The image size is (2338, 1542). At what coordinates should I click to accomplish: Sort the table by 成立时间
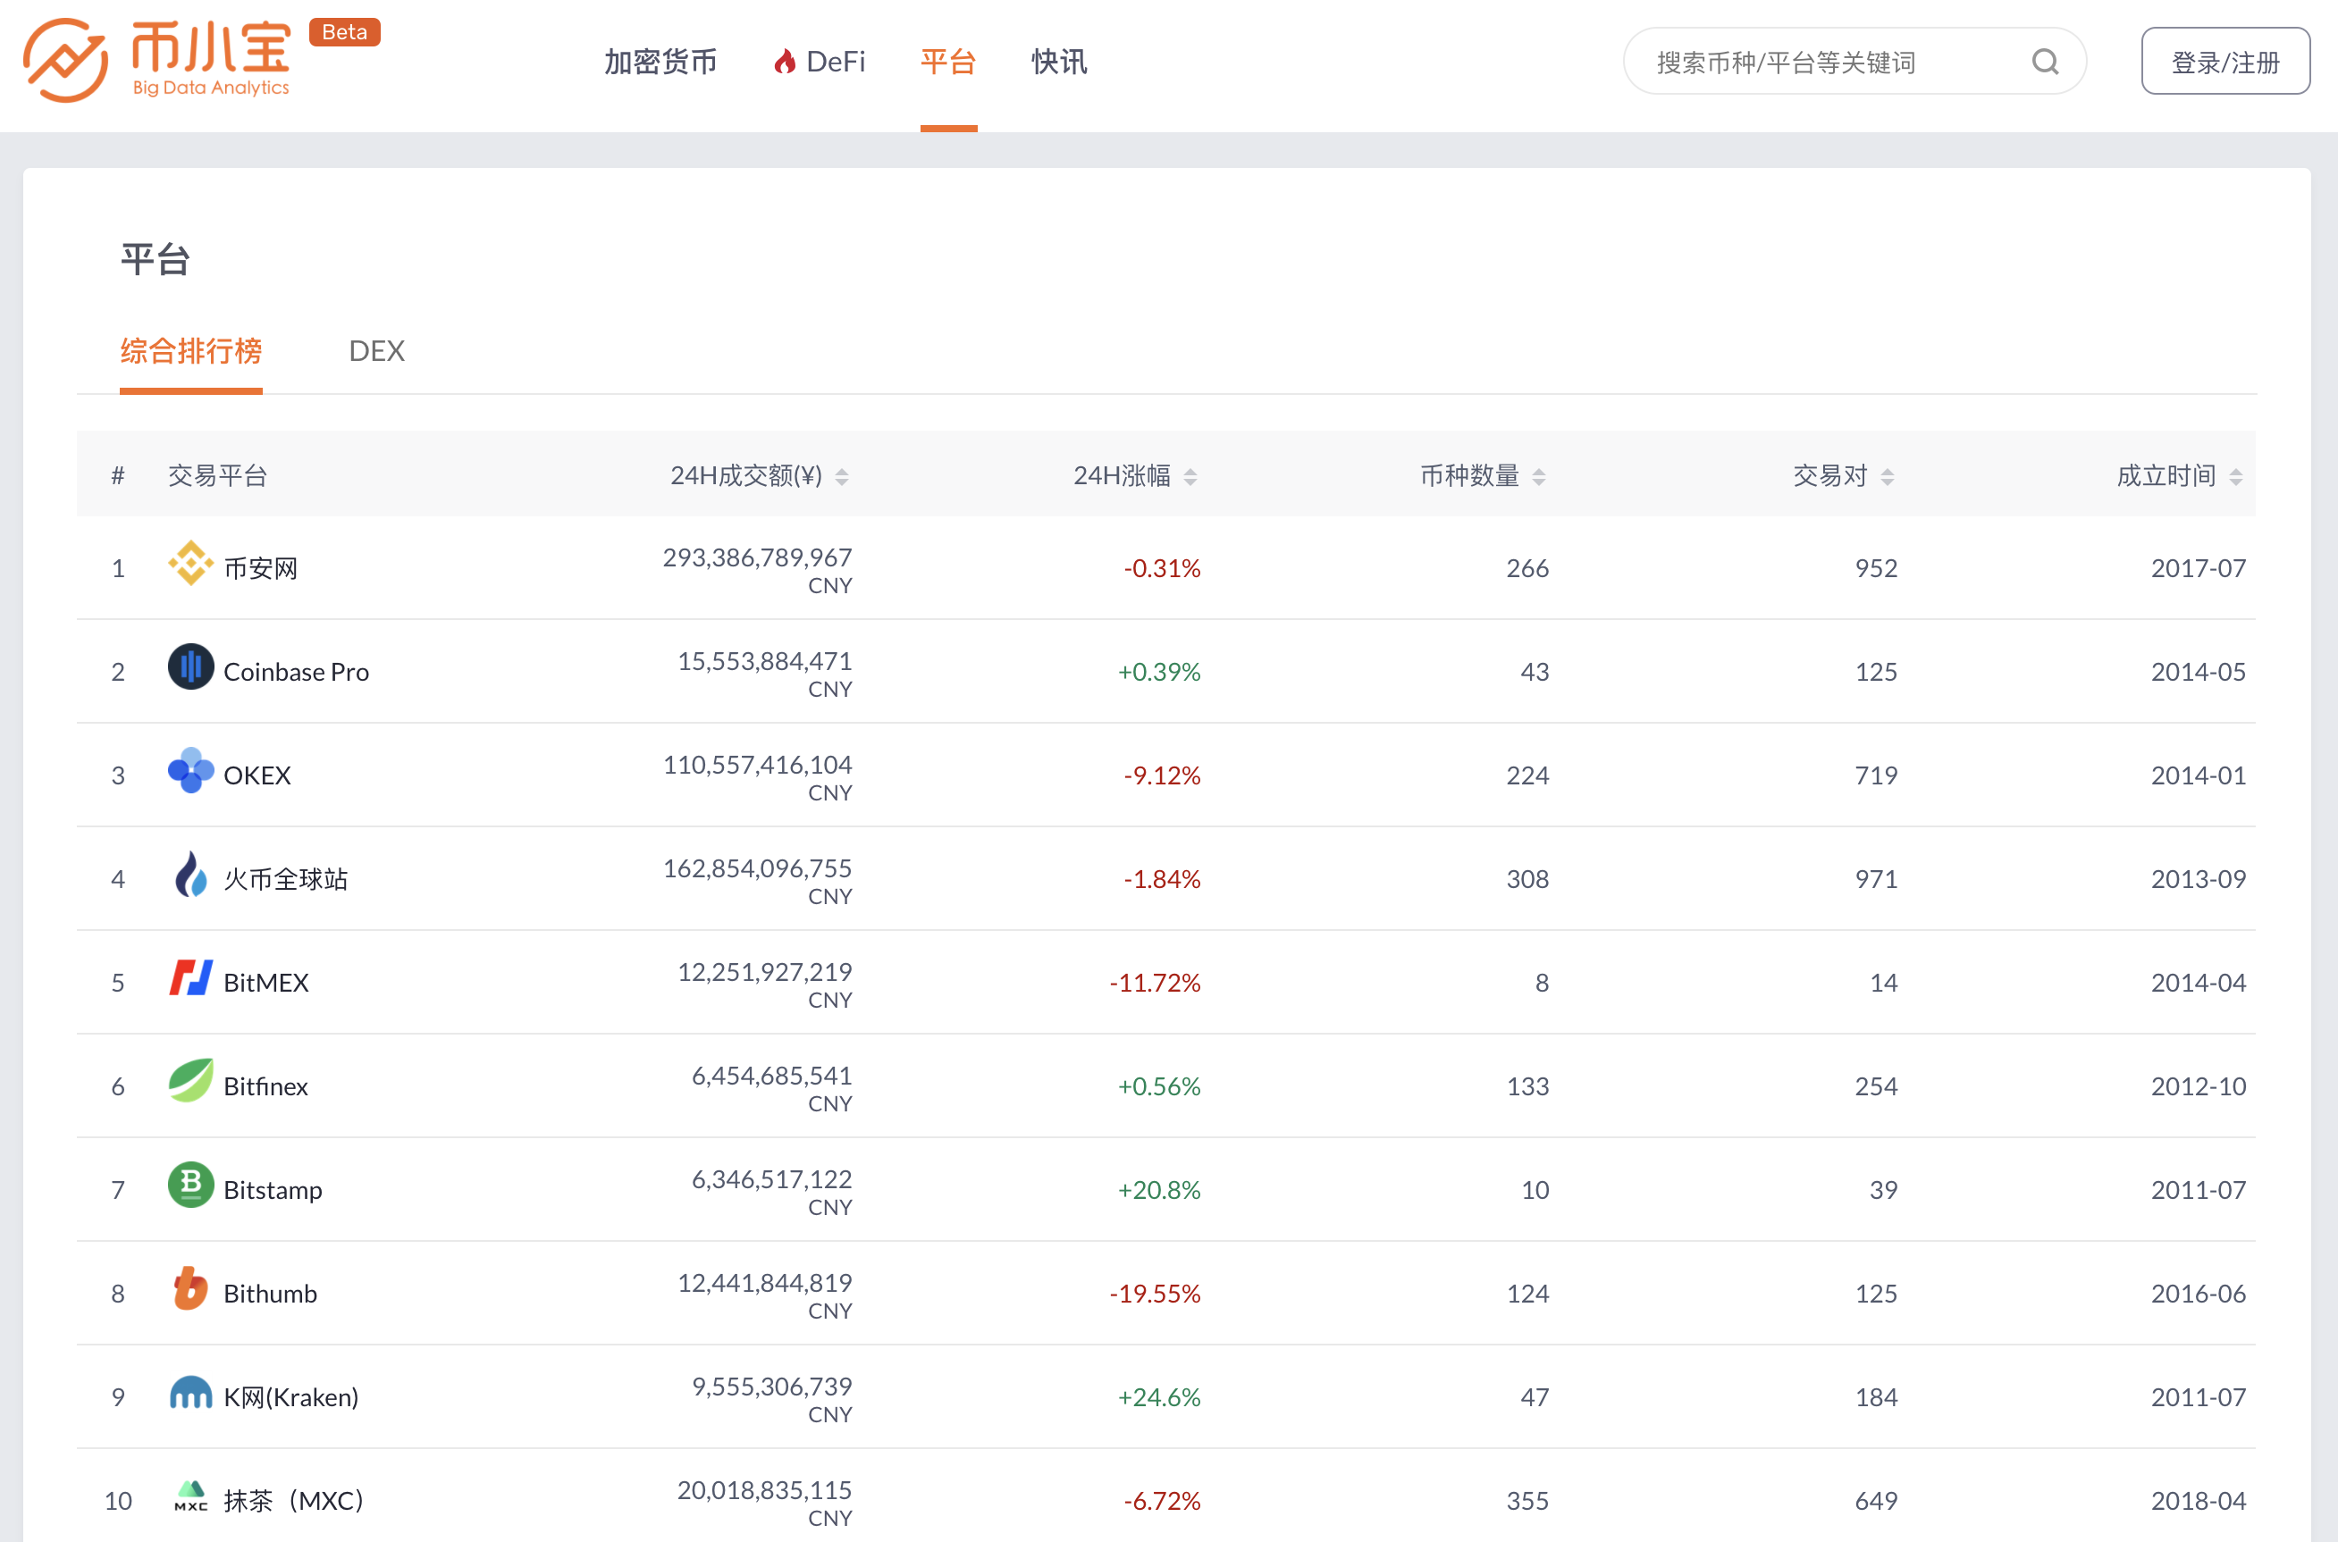[x=2236, y=476]
